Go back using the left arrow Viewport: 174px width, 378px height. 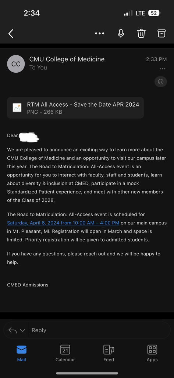coord(11,34)
